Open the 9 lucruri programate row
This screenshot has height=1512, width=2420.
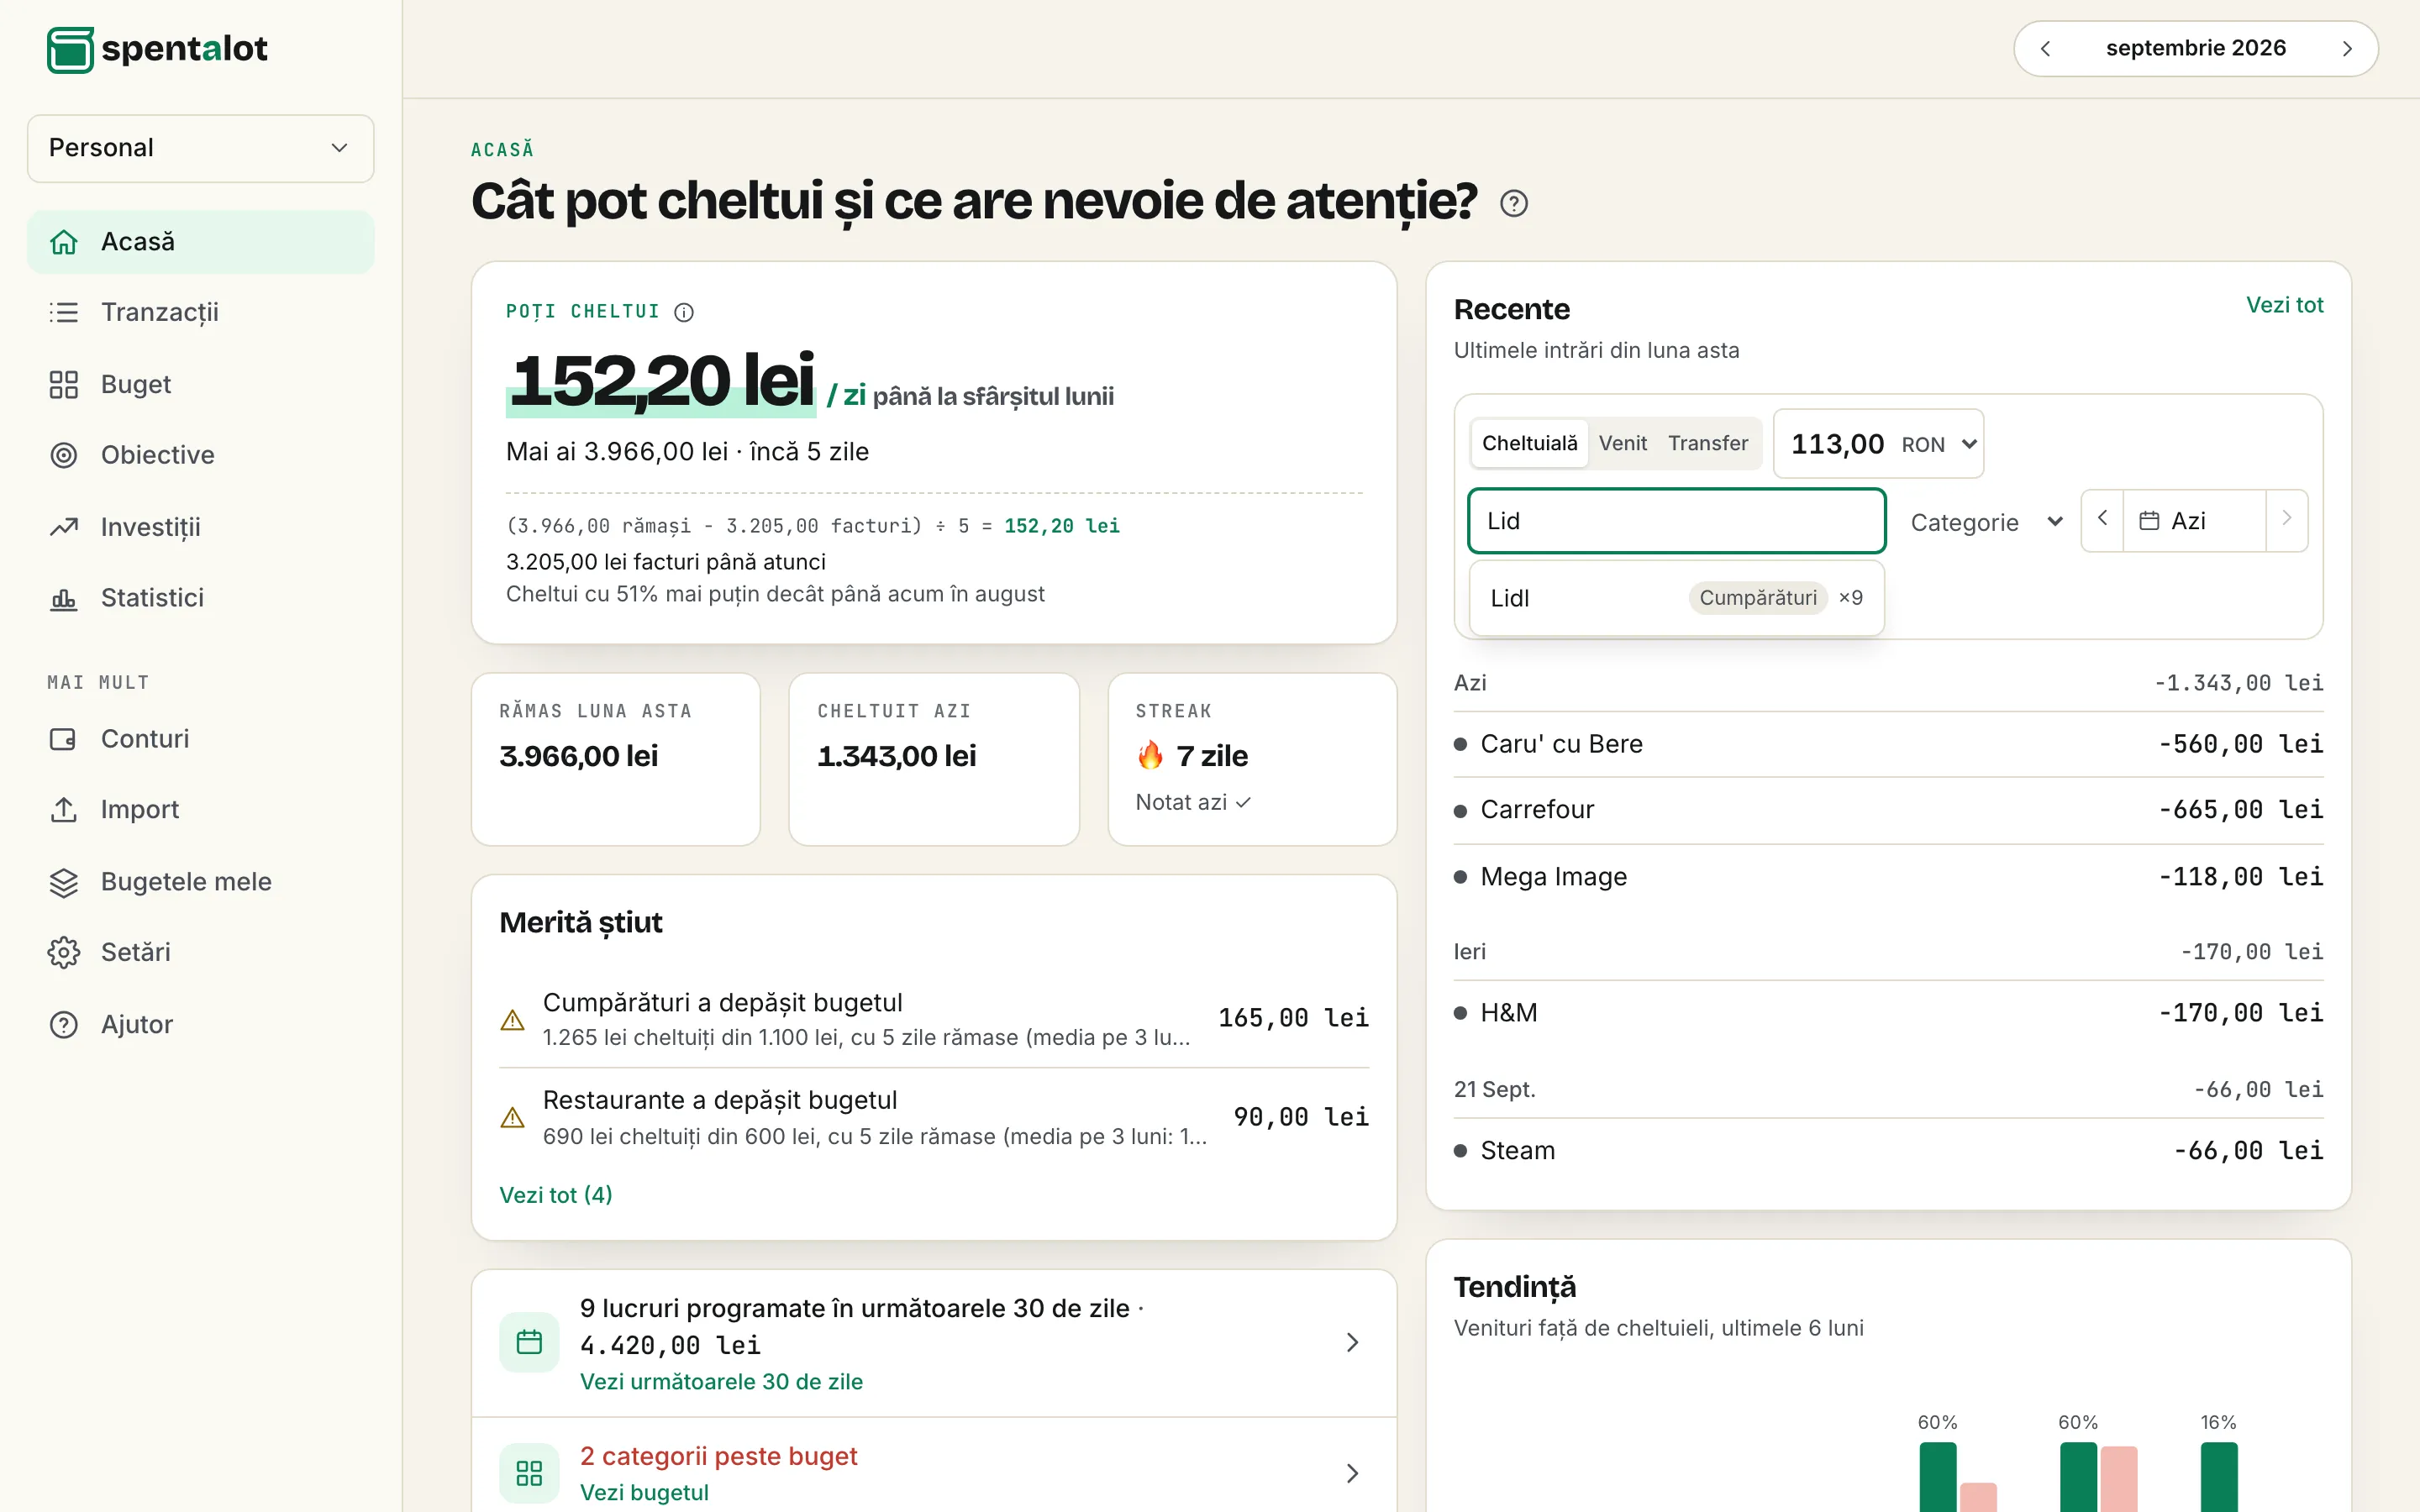coord(934,1343)
